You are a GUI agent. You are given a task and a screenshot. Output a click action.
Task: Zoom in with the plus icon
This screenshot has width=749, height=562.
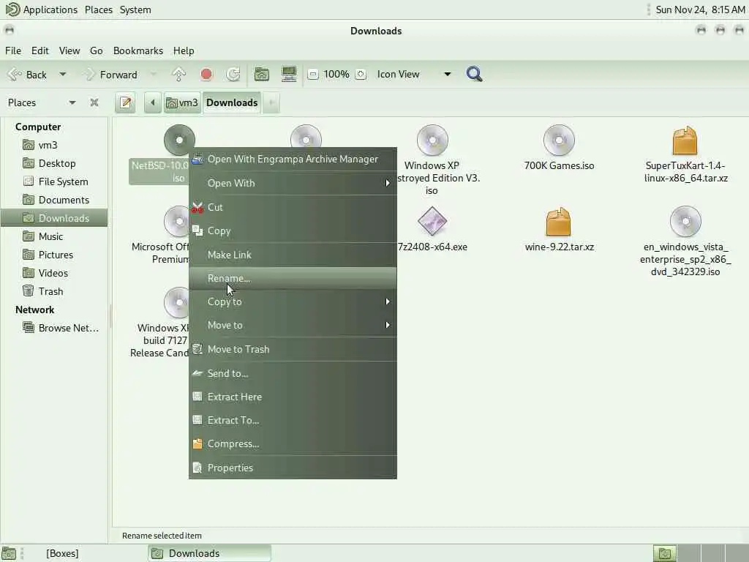(x=361, y=74)
